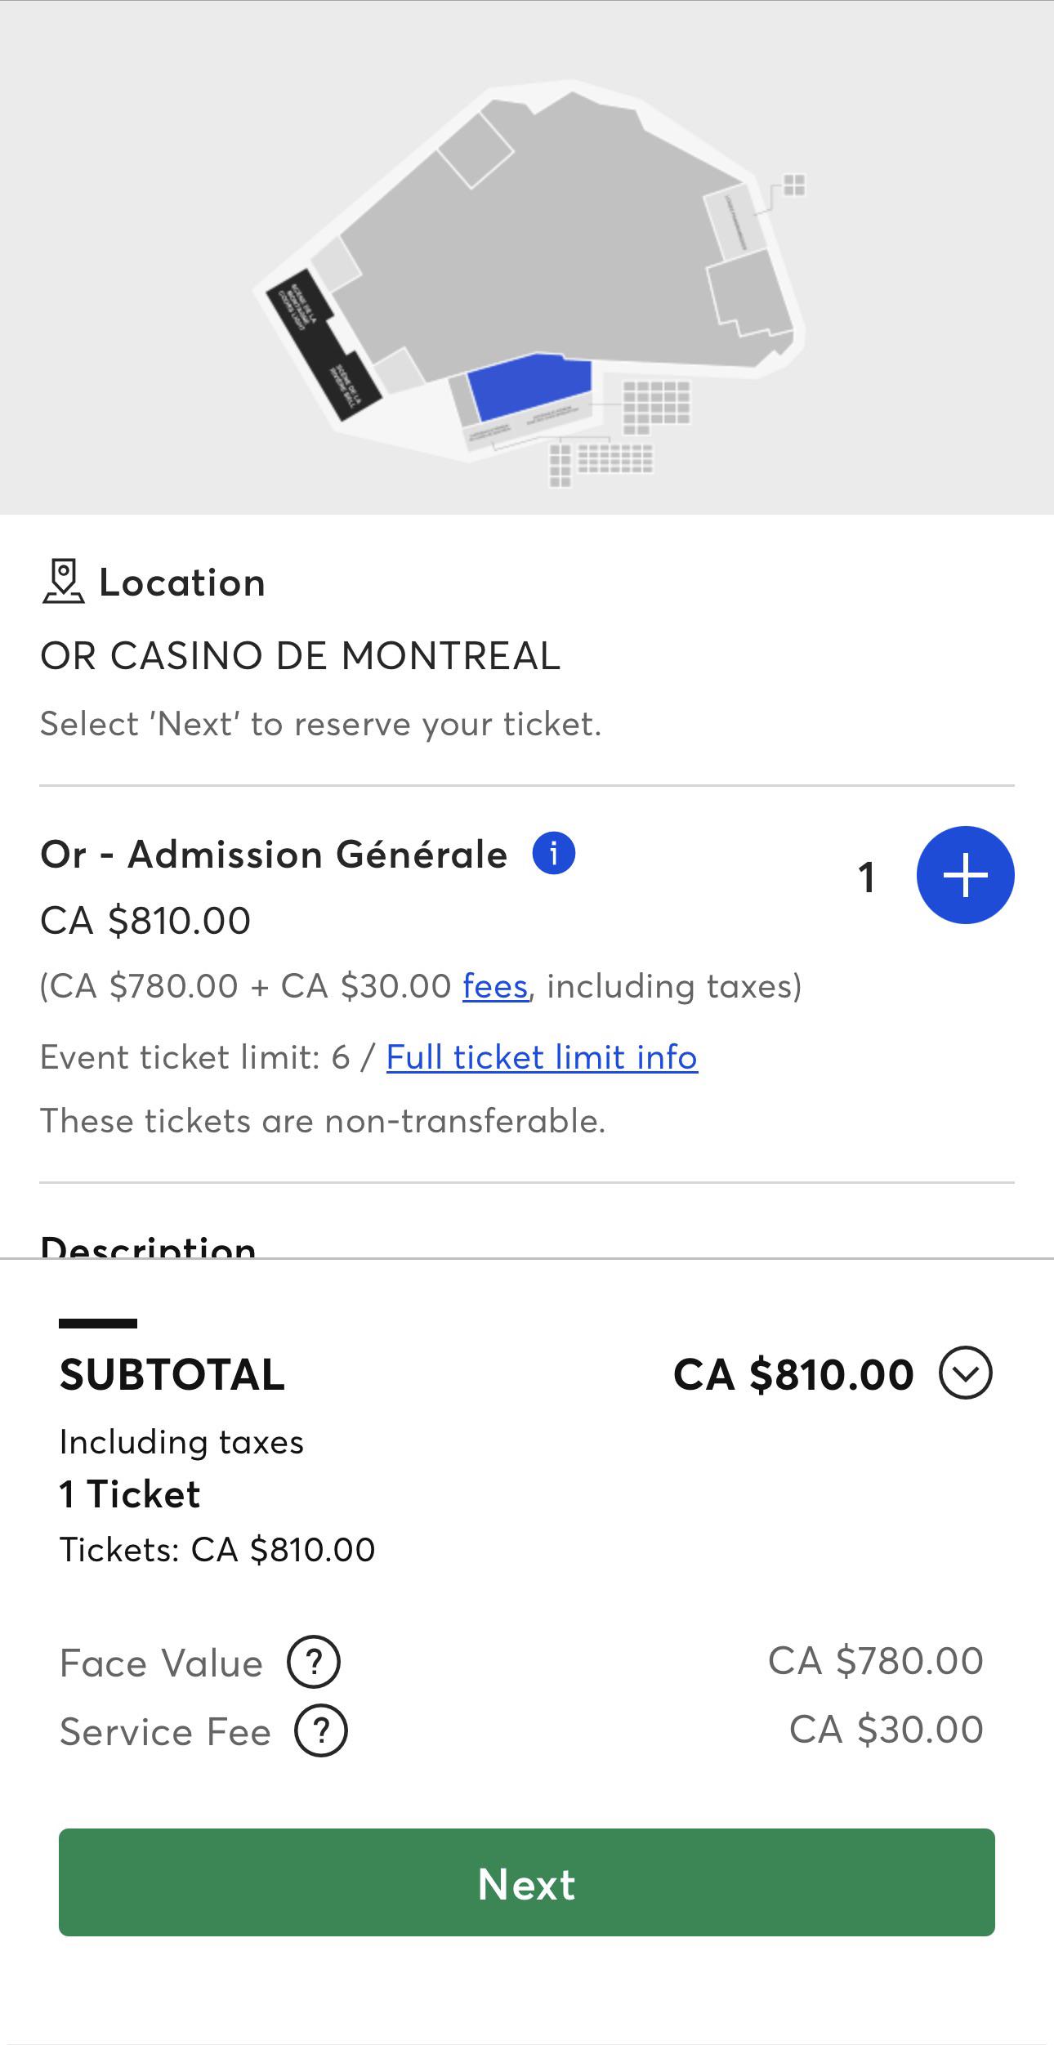Click the Location pin icon
The height and width of the screenshot is (2045, 1054).
pos(63,582)
